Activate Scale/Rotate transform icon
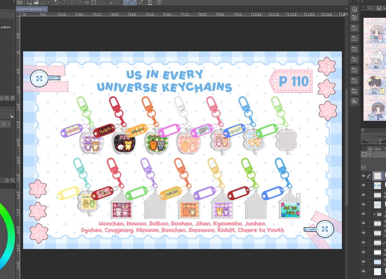The image size is (386, 279). tap(94, 2)
